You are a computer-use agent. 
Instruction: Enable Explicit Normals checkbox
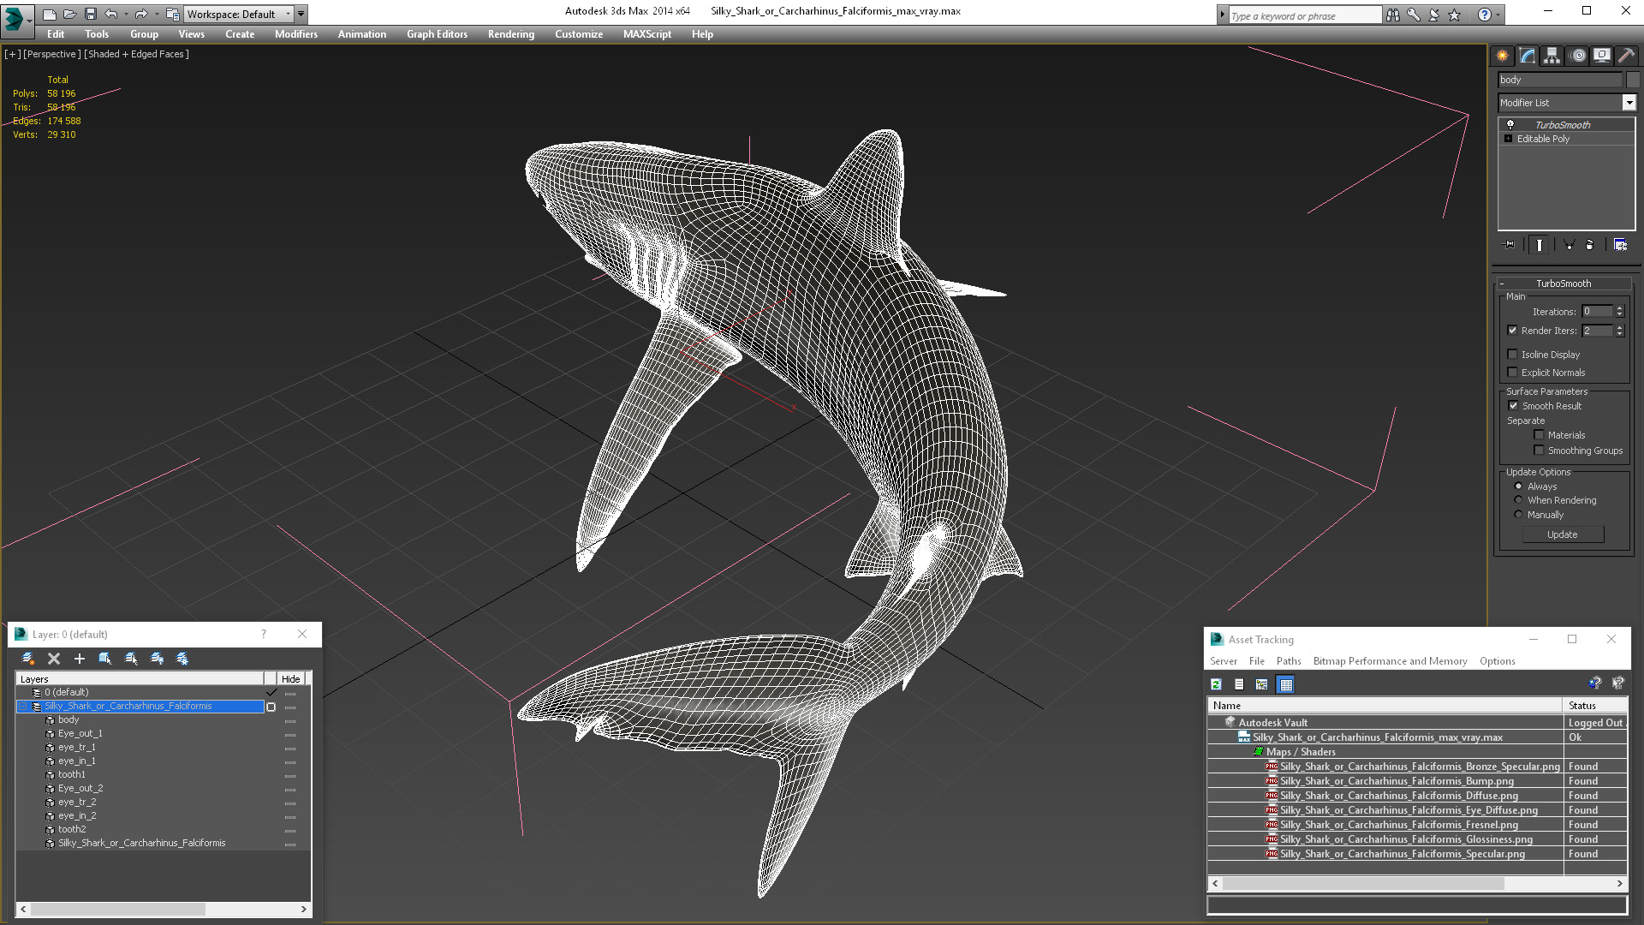click(x=1512, y=373)
